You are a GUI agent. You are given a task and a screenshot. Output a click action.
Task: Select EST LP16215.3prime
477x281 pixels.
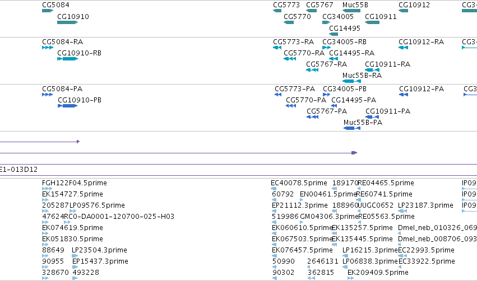pyautogui.click(x=345, y=256)
